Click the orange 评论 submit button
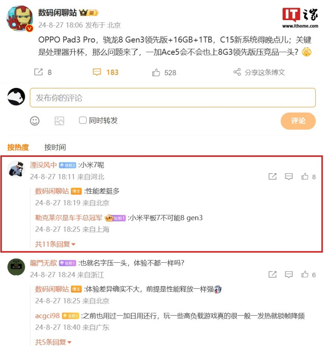 [298, 121]
